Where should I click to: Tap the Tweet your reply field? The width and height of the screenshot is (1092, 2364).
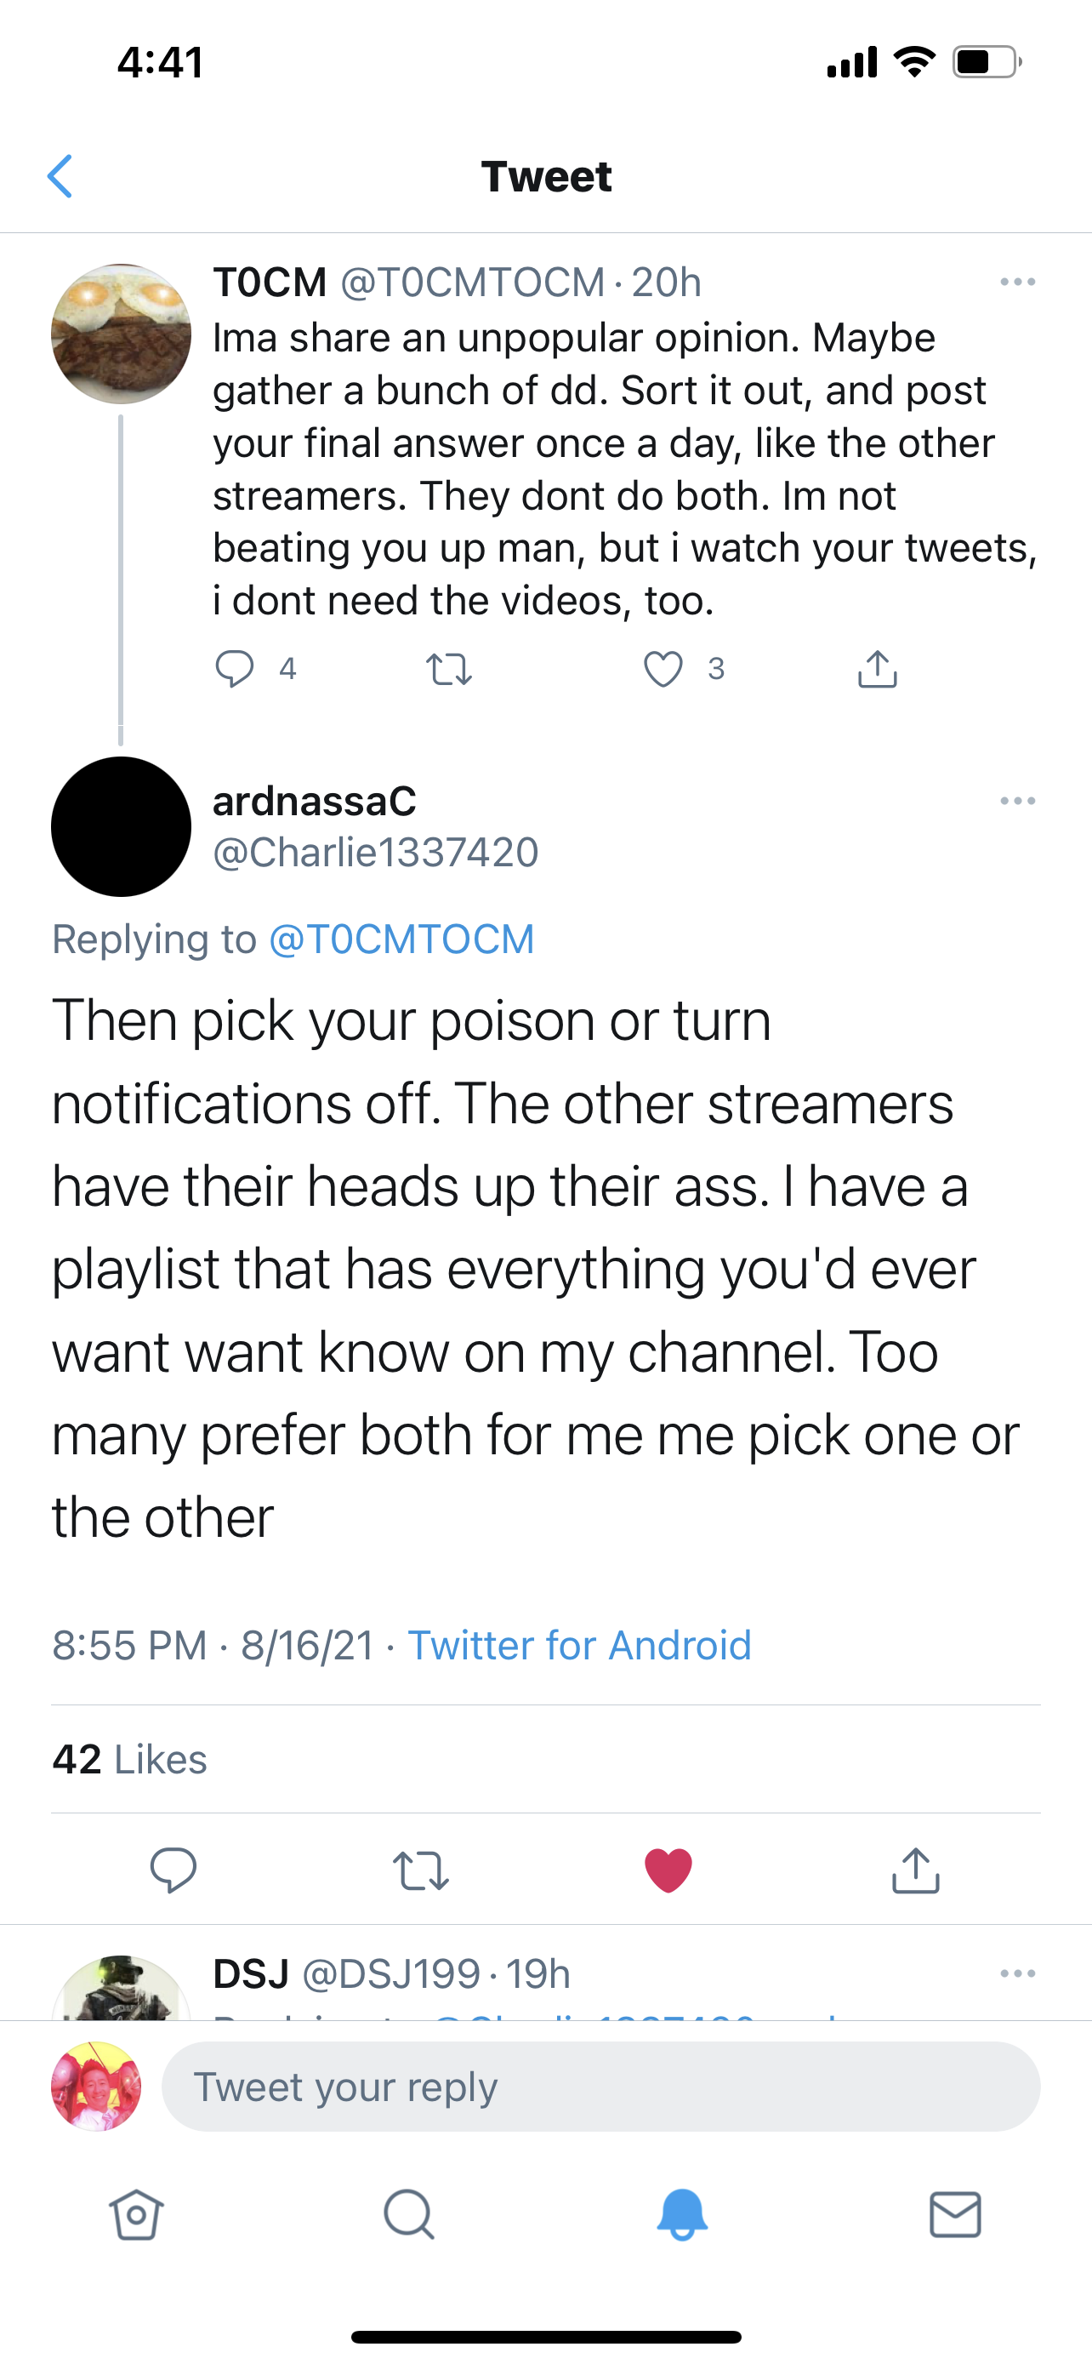pos(600,2086)
